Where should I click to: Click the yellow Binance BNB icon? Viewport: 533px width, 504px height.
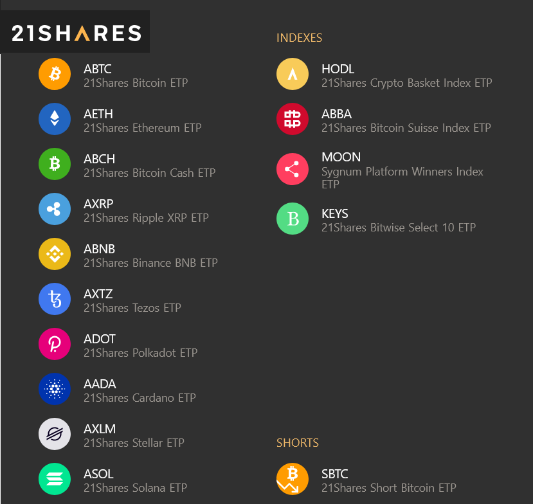pos(55,254)
